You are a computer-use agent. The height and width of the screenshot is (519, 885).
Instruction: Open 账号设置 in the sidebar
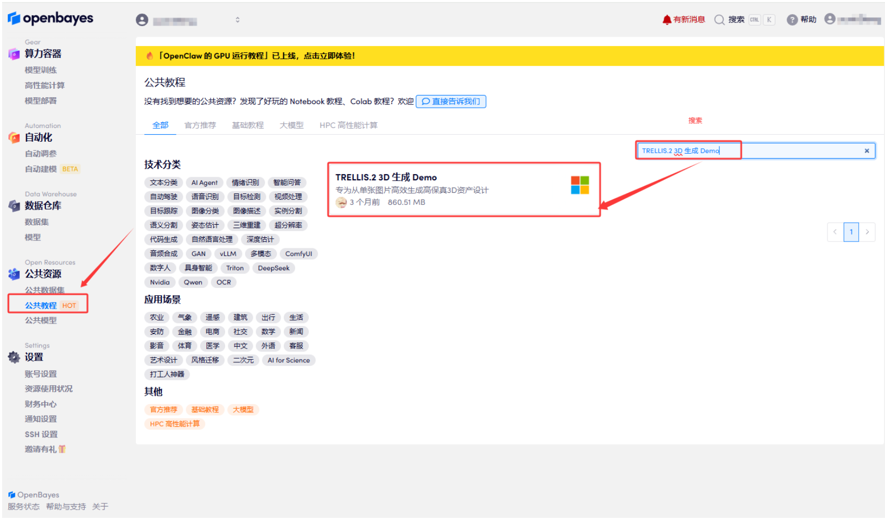pos(41,374)
